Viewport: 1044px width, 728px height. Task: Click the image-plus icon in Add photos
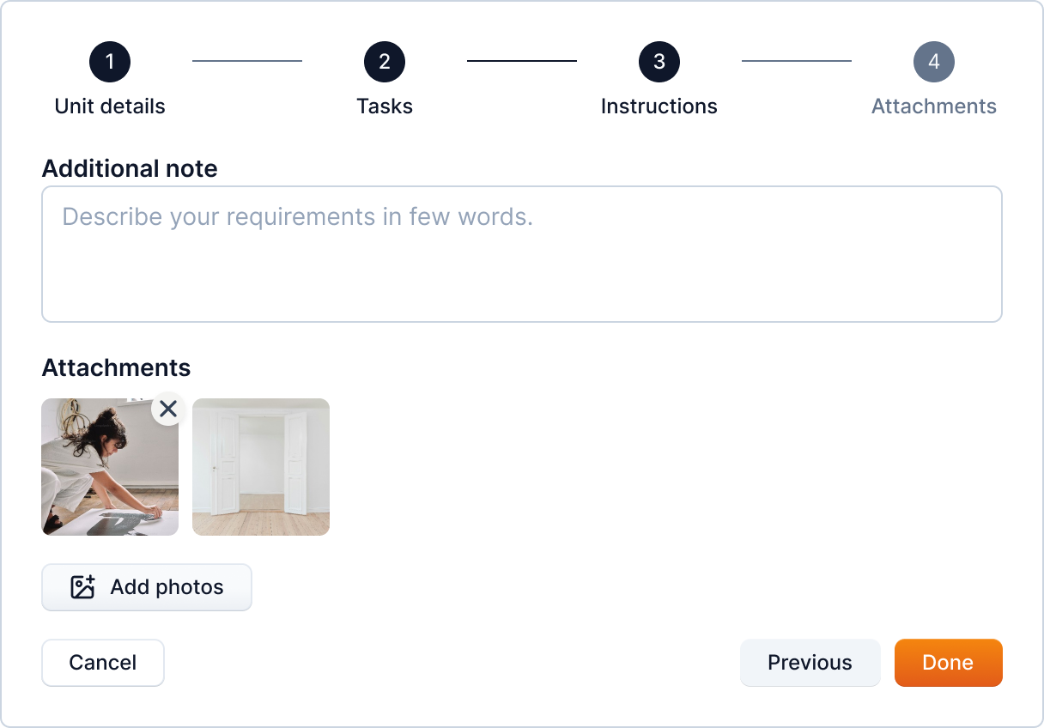82,587
